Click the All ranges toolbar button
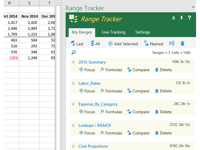This screenshot has width=200, height=150. (x=95, y=44)
